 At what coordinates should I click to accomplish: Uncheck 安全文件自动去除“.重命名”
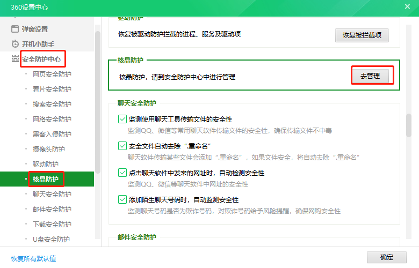click(x=122, y=146)
